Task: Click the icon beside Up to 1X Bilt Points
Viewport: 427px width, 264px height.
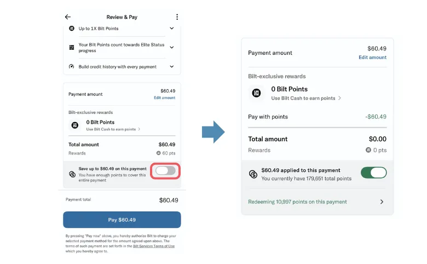Action: 72,28
